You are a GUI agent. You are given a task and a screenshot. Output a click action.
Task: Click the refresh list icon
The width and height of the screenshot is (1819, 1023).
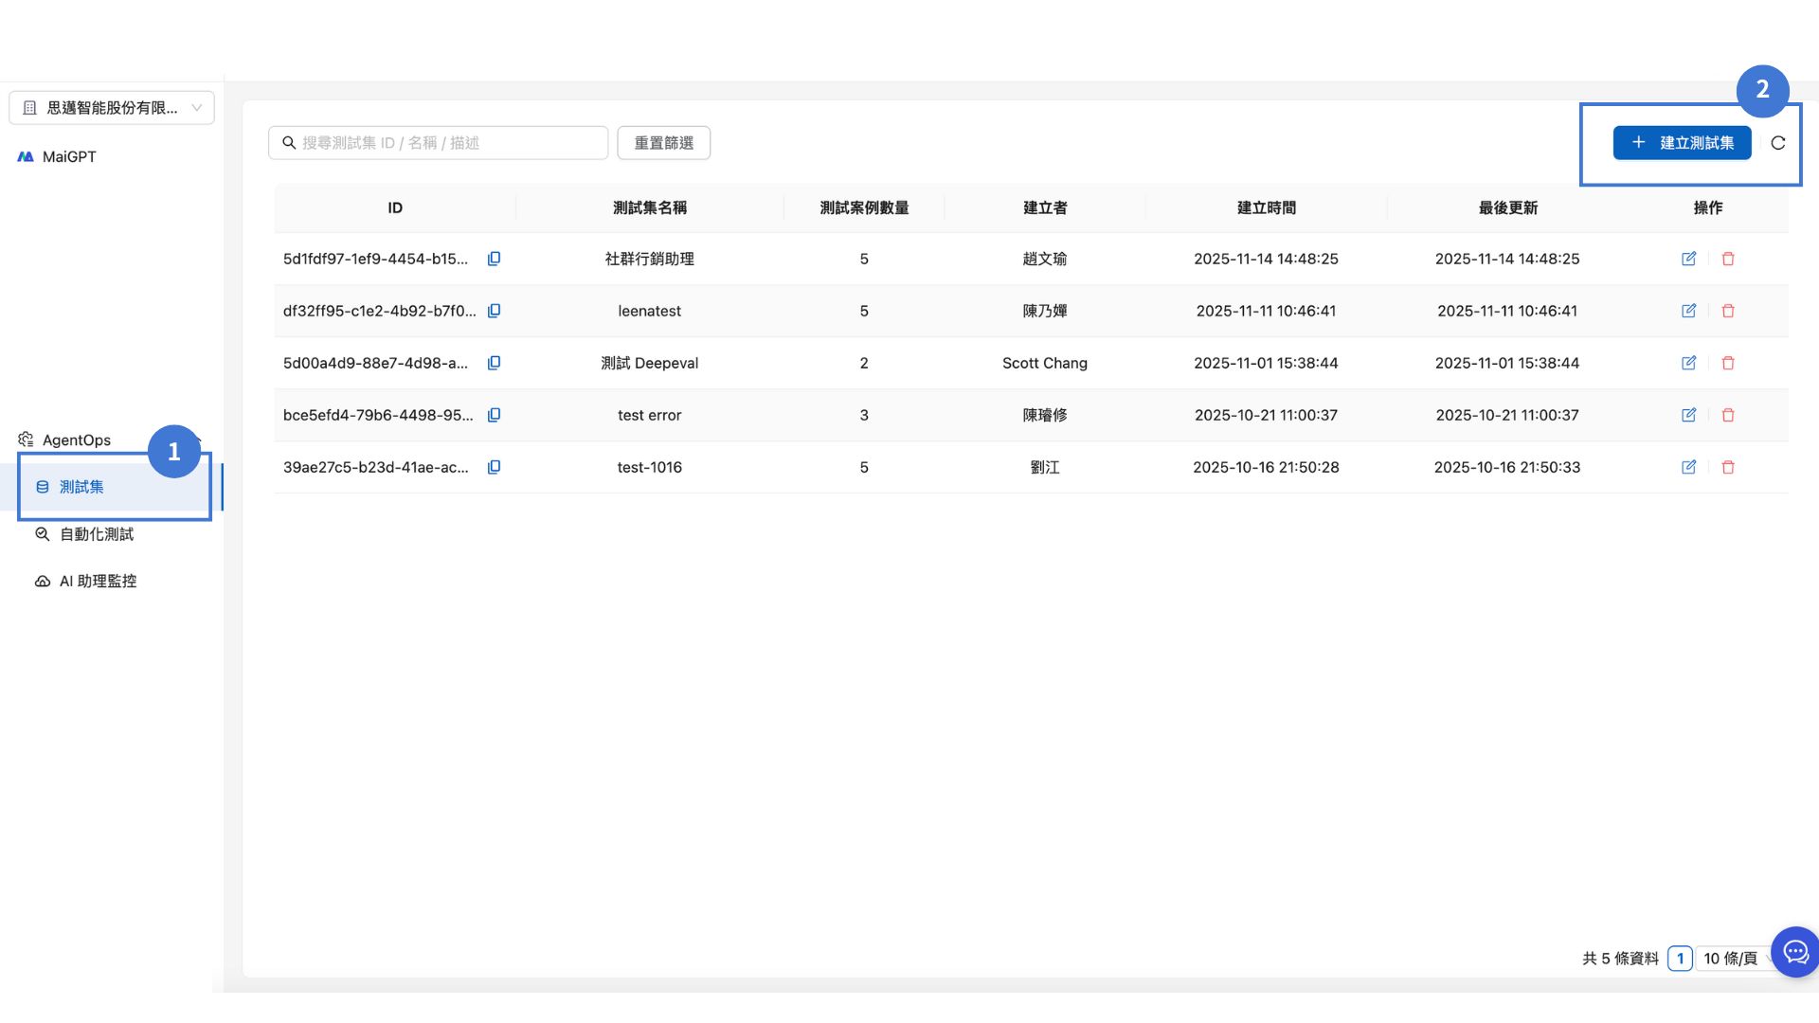pos(1777,143)
